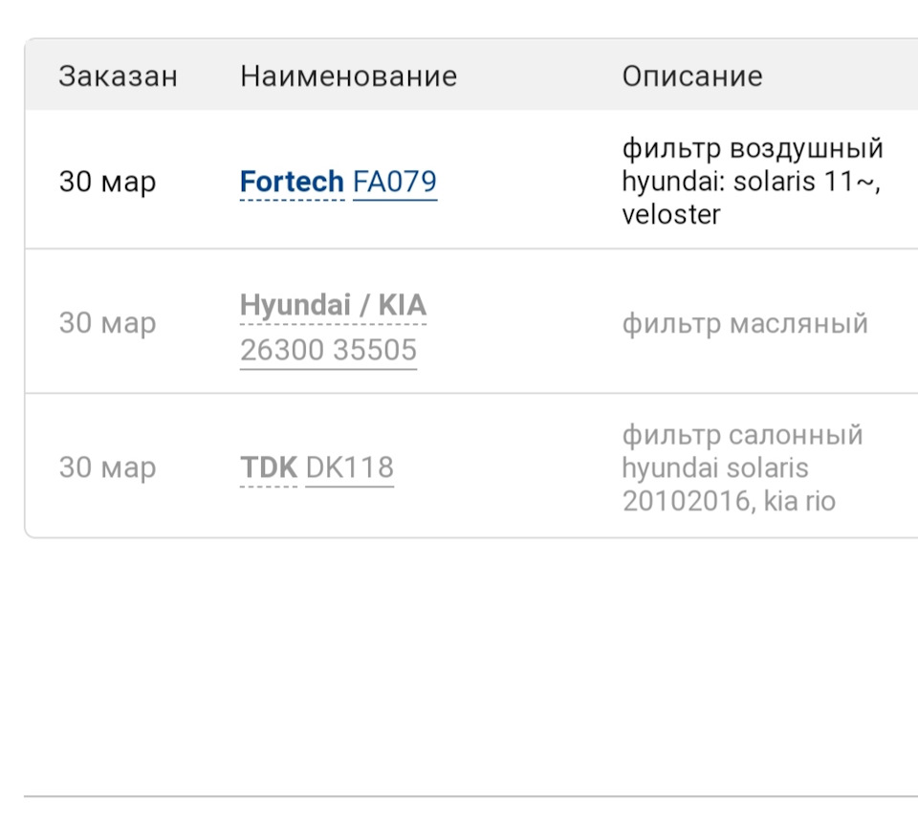The width and height of the screenshot is (918, 825).
Task: Click the text 20102016, kia rio
Action: (729, 500)
